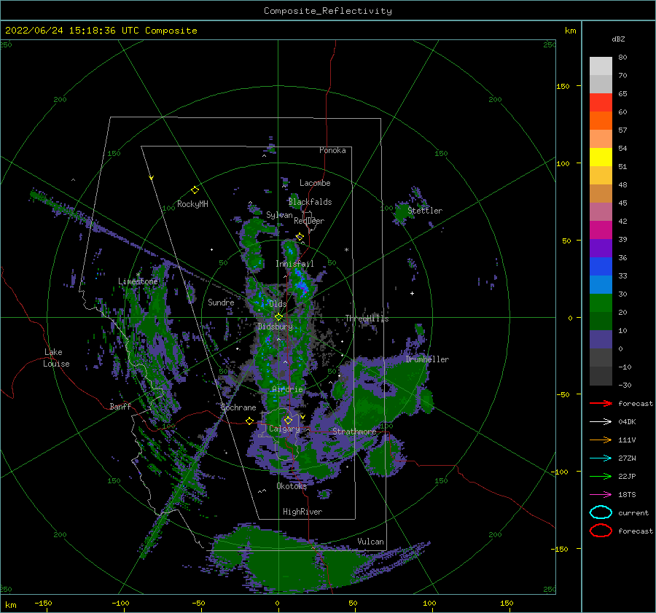Click the yellow diamond marker near RockyMH

pos(195,190)
